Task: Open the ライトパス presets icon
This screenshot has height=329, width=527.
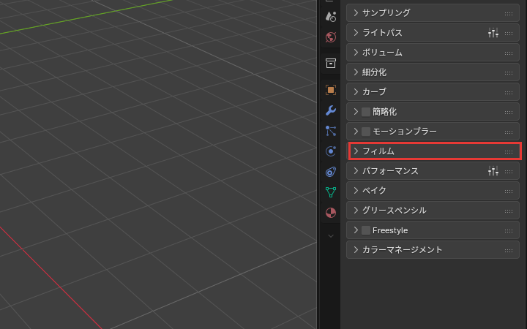Action: (x=493, y=33)
